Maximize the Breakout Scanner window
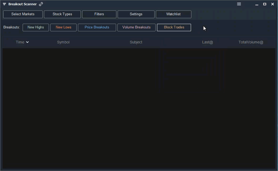 [x=265, y=4]
